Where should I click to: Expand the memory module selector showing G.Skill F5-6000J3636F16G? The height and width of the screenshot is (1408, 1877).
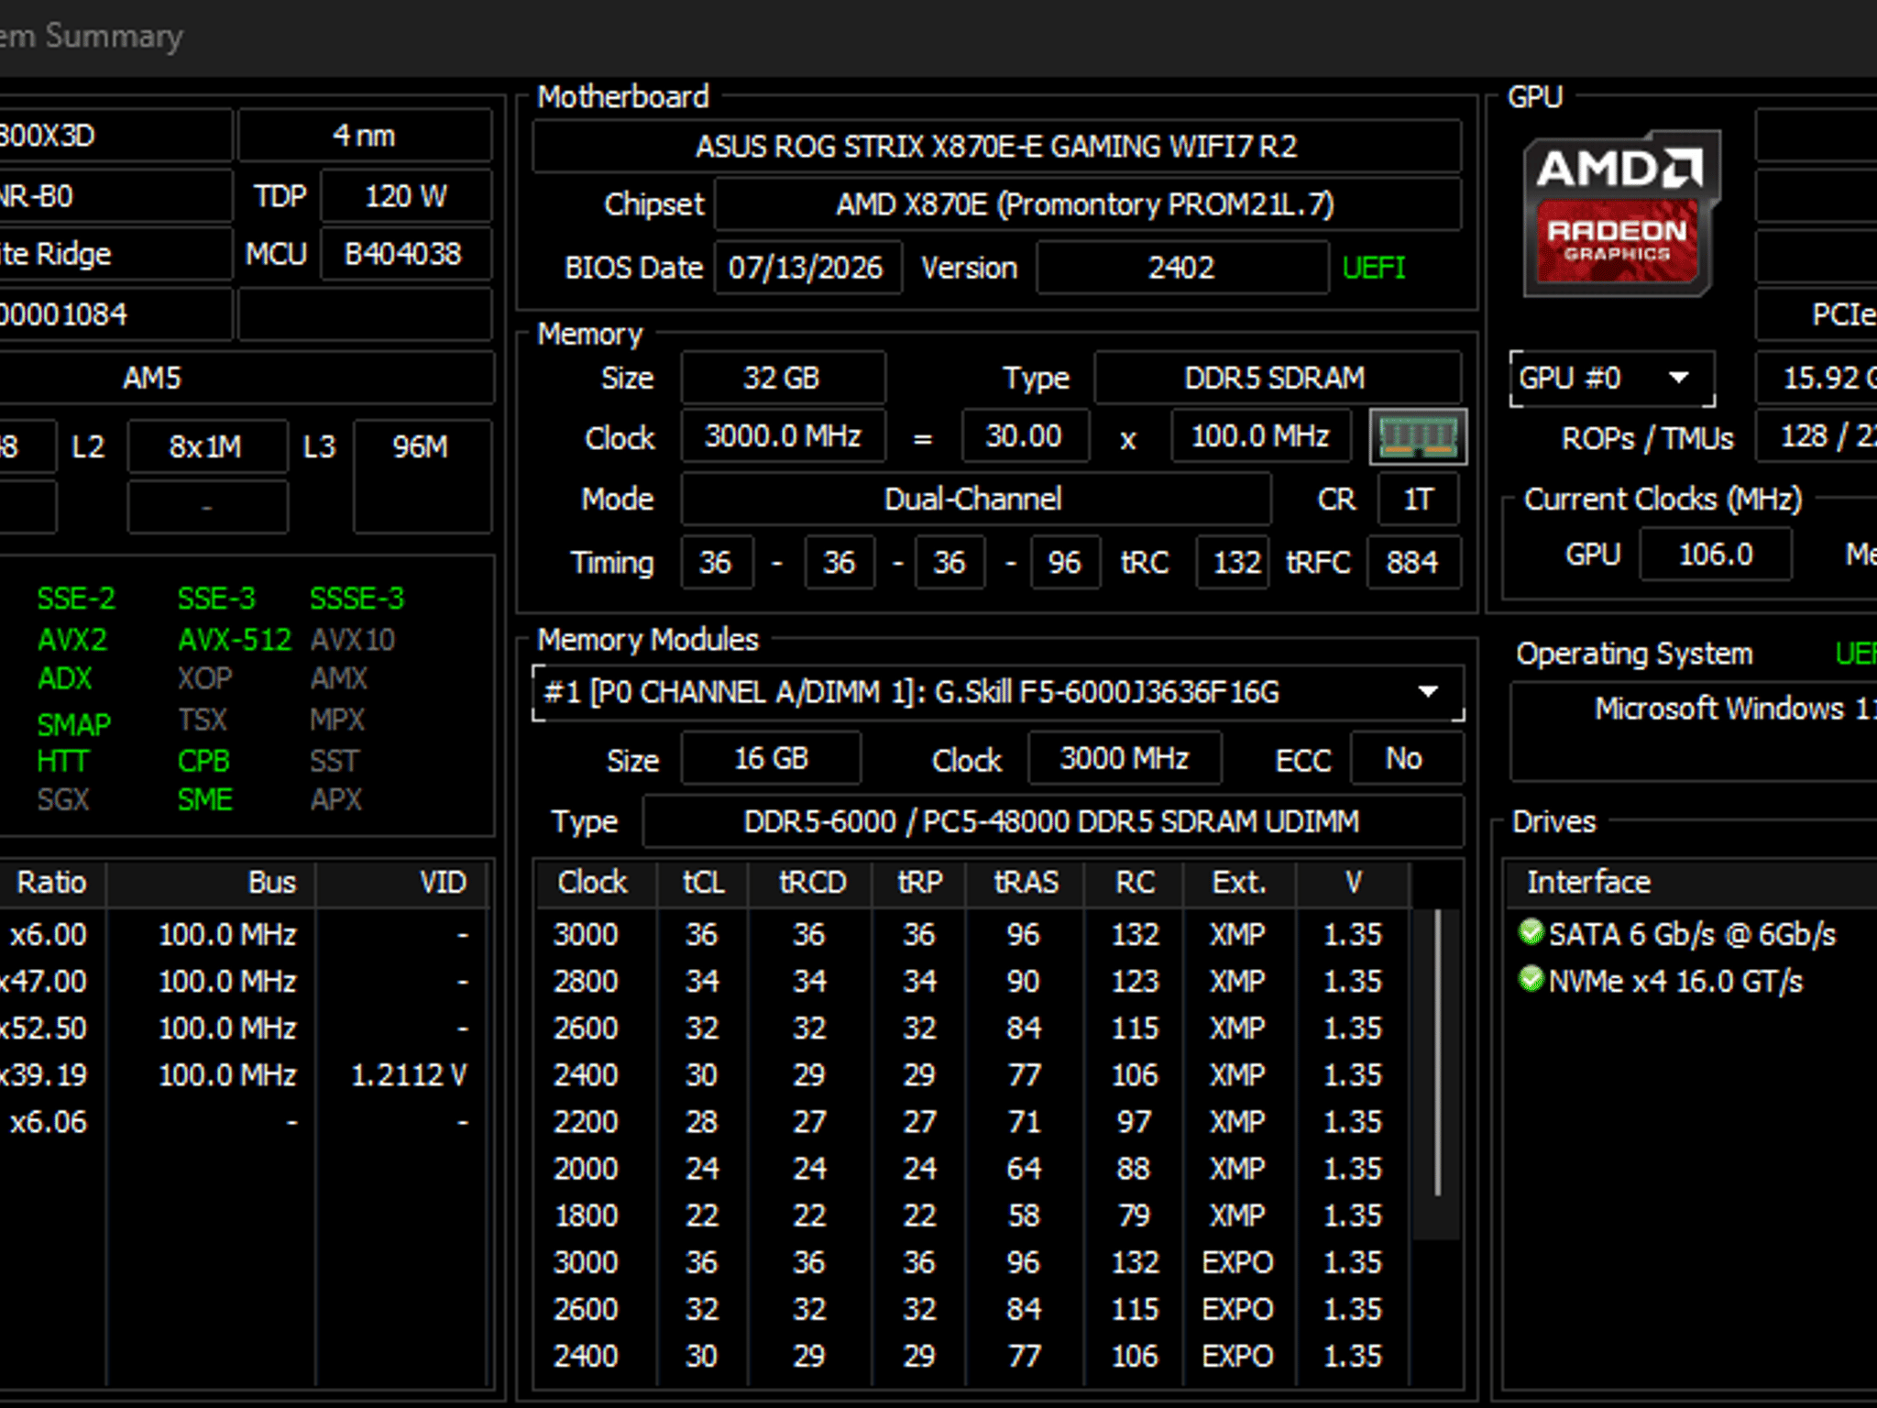click(x=998, y=692)
